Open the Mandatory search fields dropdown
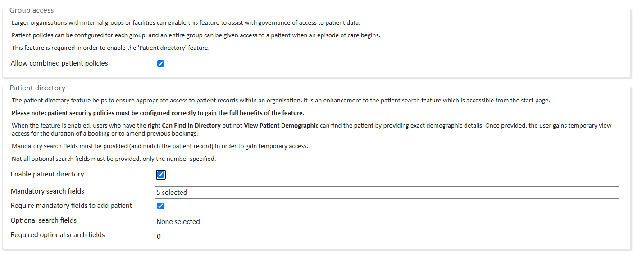Screen dimensions: 633x260 (387, 193)
